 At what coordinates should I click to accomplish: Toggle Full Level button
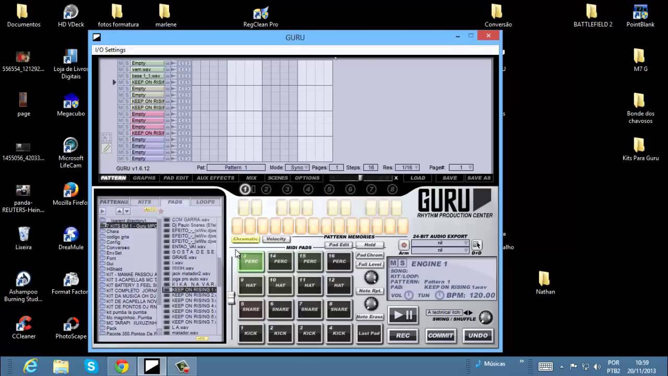click(x=369, y=264)
